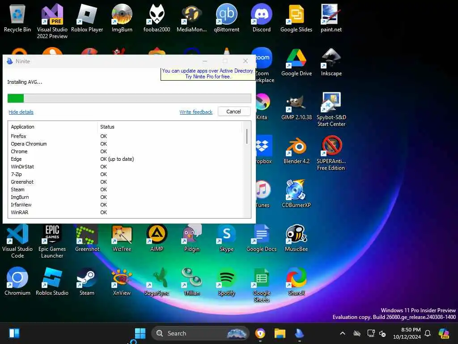The image size is (458, 344).
Task: Select the ShareX desktop icon
Action: 296,281
